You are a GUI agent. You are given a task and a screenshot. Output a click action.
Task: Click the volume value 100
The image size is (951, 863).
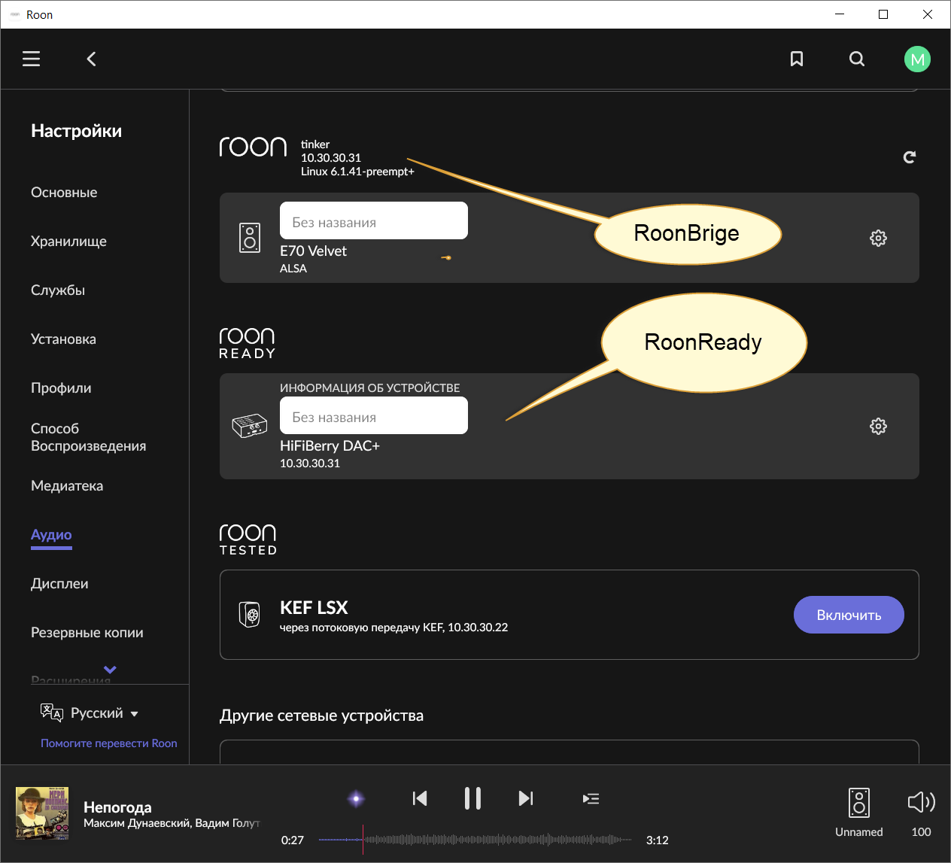coord(921,832)
